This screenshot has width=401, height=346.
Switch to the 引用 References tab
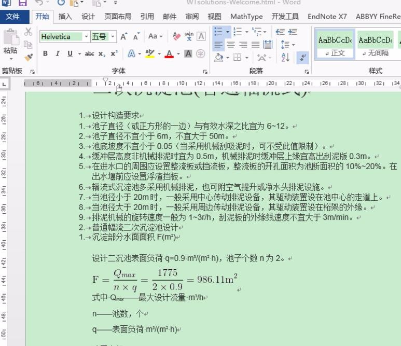(147, 17)
